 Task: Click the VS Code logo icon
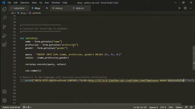[x=3, y=3]
